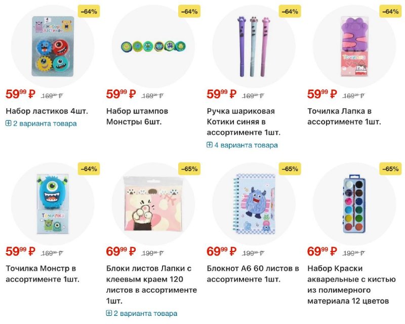The image size is (405, 324).
Task: Open the purple paw sharpener image
Action: pyautogui.click(x=354, y=47)
